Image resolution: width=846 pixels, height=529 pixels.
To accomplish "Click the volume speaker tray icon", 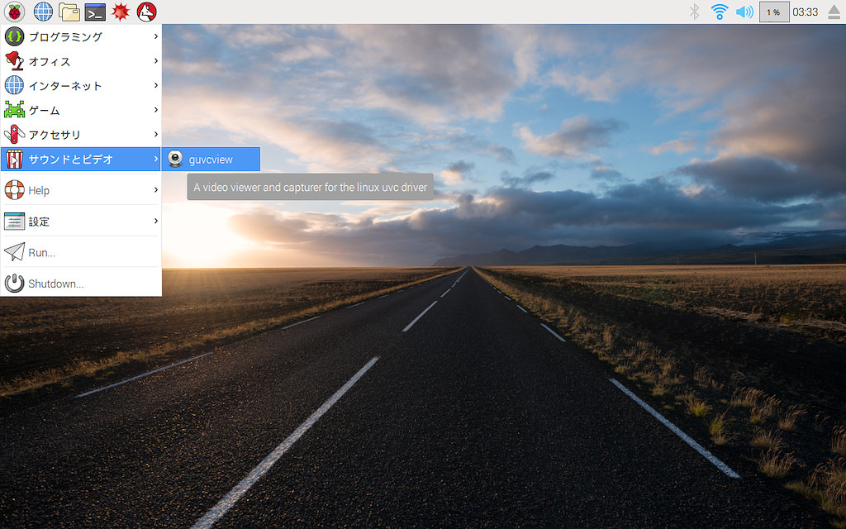I will click(744, 12).
